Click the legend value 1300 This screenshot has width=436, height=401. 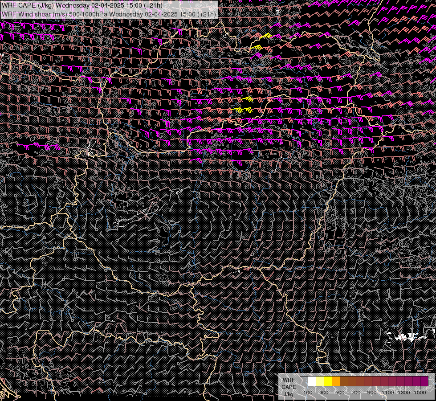pos(404,393)
